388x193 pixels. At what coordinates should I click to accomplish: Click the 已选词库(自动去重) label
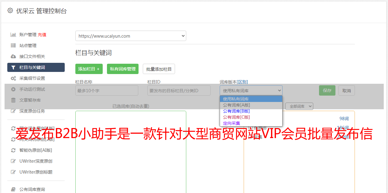coord(131,106)
